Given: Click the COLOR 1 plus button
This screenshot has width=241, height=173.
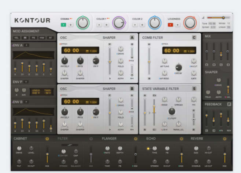Looking at the screenshot, I should (106, 25).
